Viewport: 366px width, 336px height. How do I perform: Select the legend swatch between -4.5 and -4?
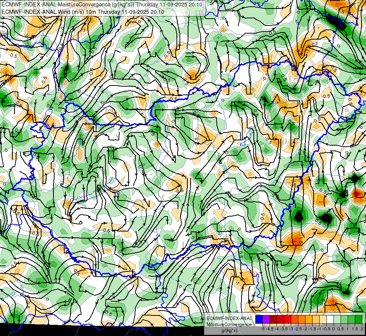273,320
